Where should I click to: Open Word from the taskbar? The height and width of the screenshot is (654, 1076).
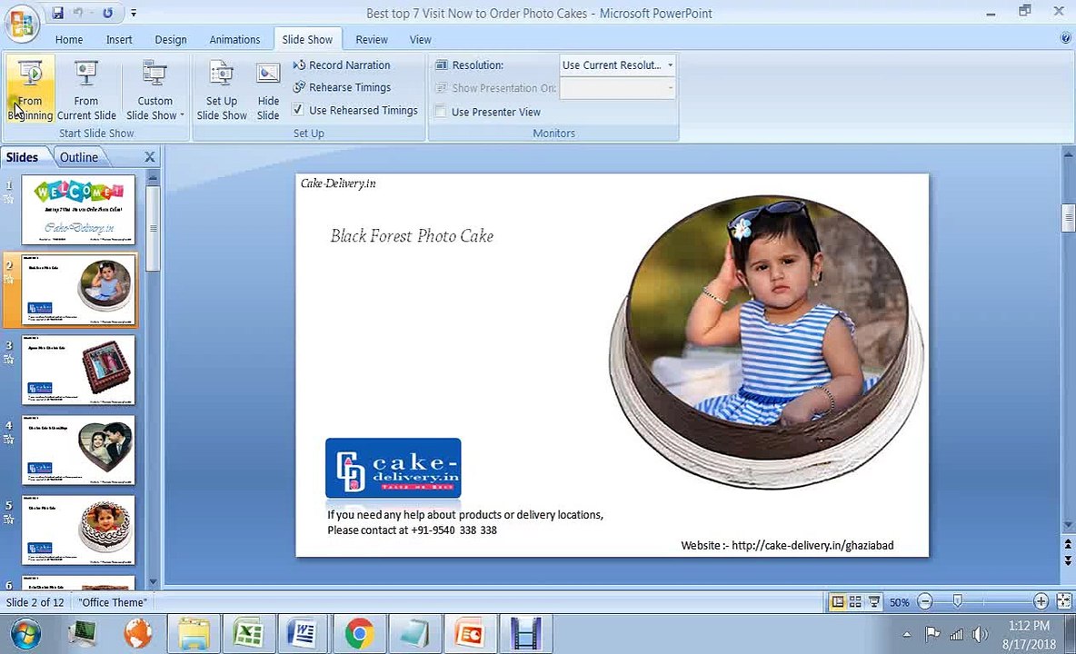[x=303, y=633]
